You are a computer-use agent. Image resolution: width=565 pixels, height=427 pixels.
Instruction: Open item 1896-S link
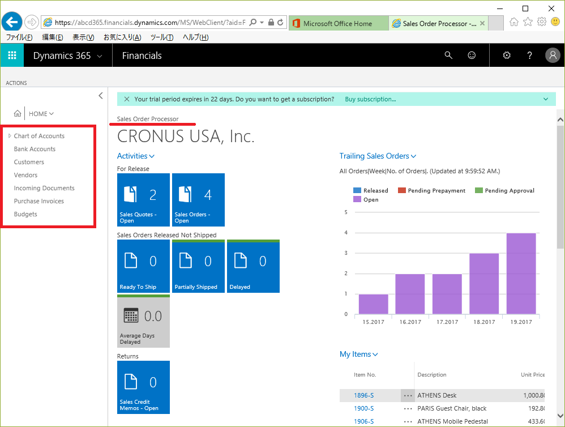(363, 395)
